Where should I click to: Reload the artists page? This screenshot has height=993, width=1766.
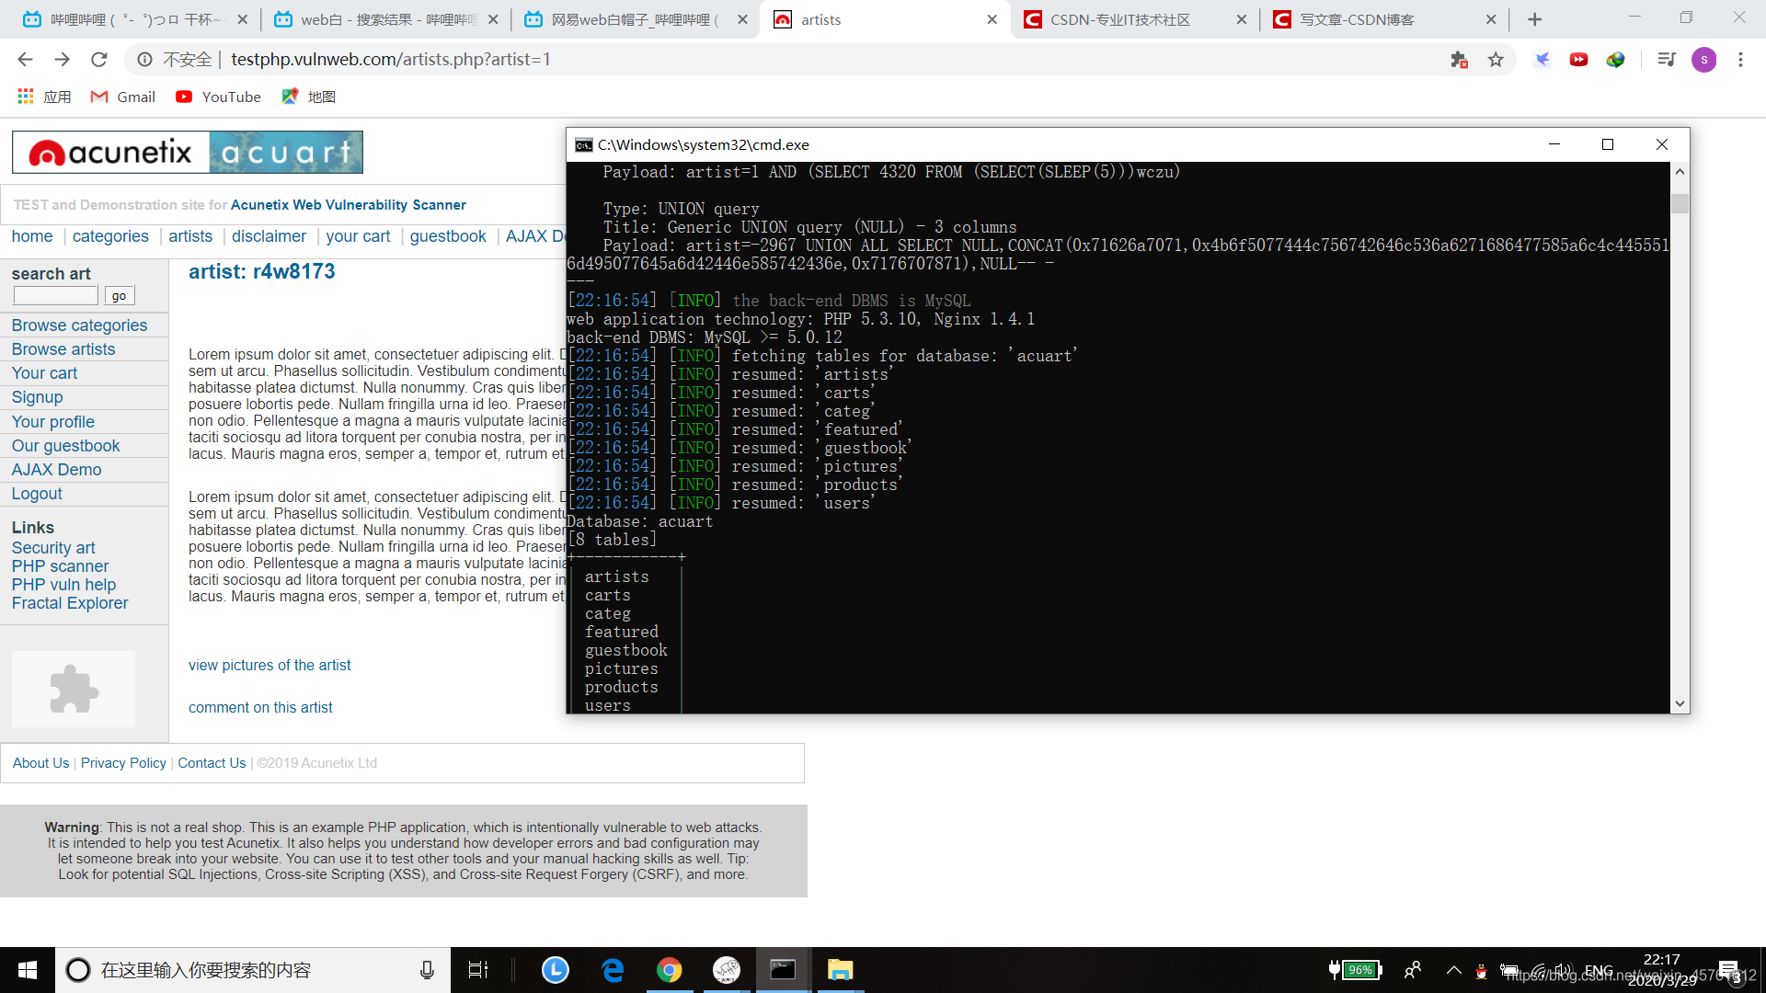[98, 60]
